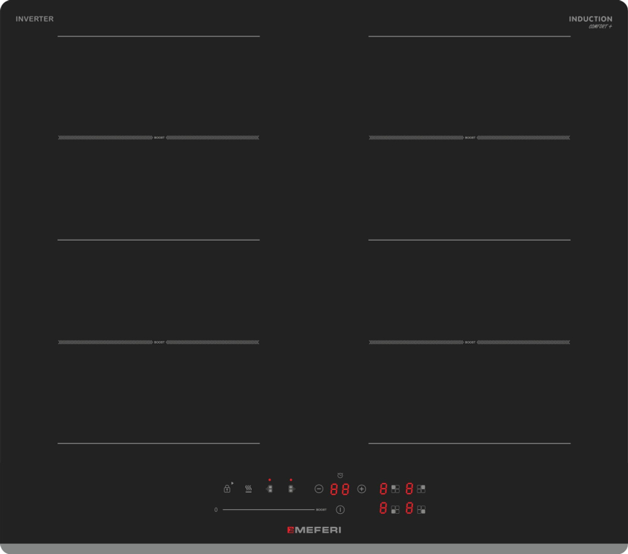Screen dimensions: 628x554
Task: Tap the red timer digit display
Action: (x=340, y=489)
